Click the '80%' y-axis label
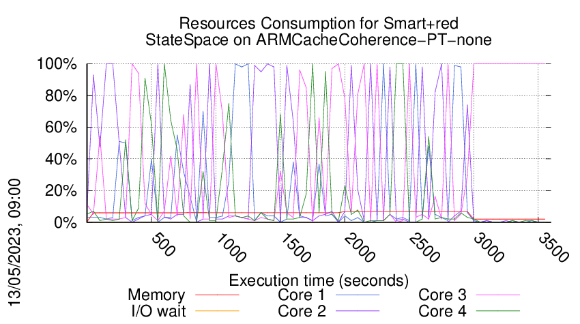 61,95
